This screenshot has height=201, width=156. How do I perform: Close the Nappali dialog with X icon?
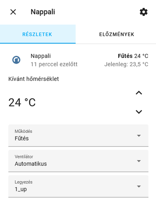[x=13, y=12]
